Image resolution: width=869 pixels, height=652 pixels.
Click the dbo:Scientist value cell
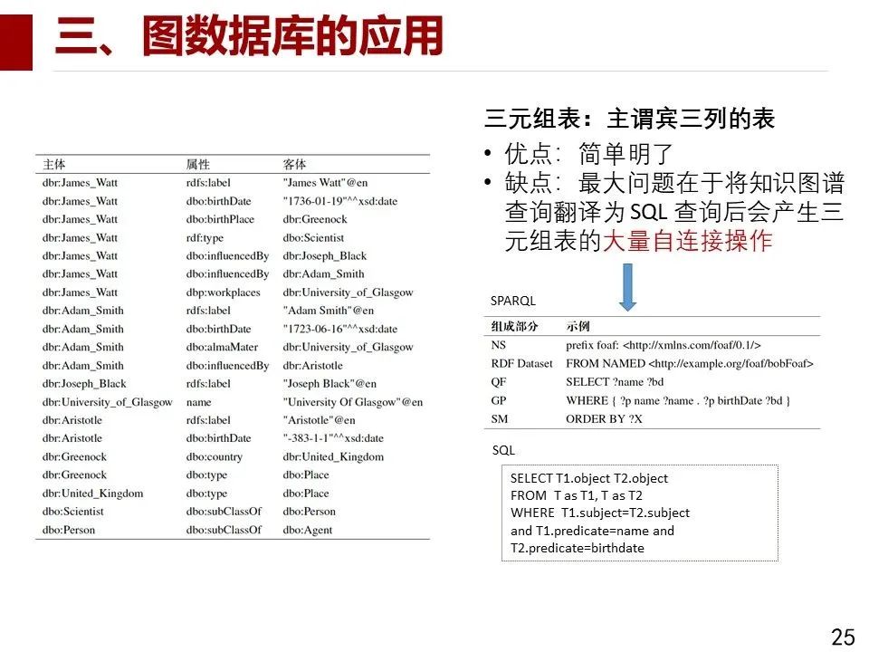[x=313, y=238]
